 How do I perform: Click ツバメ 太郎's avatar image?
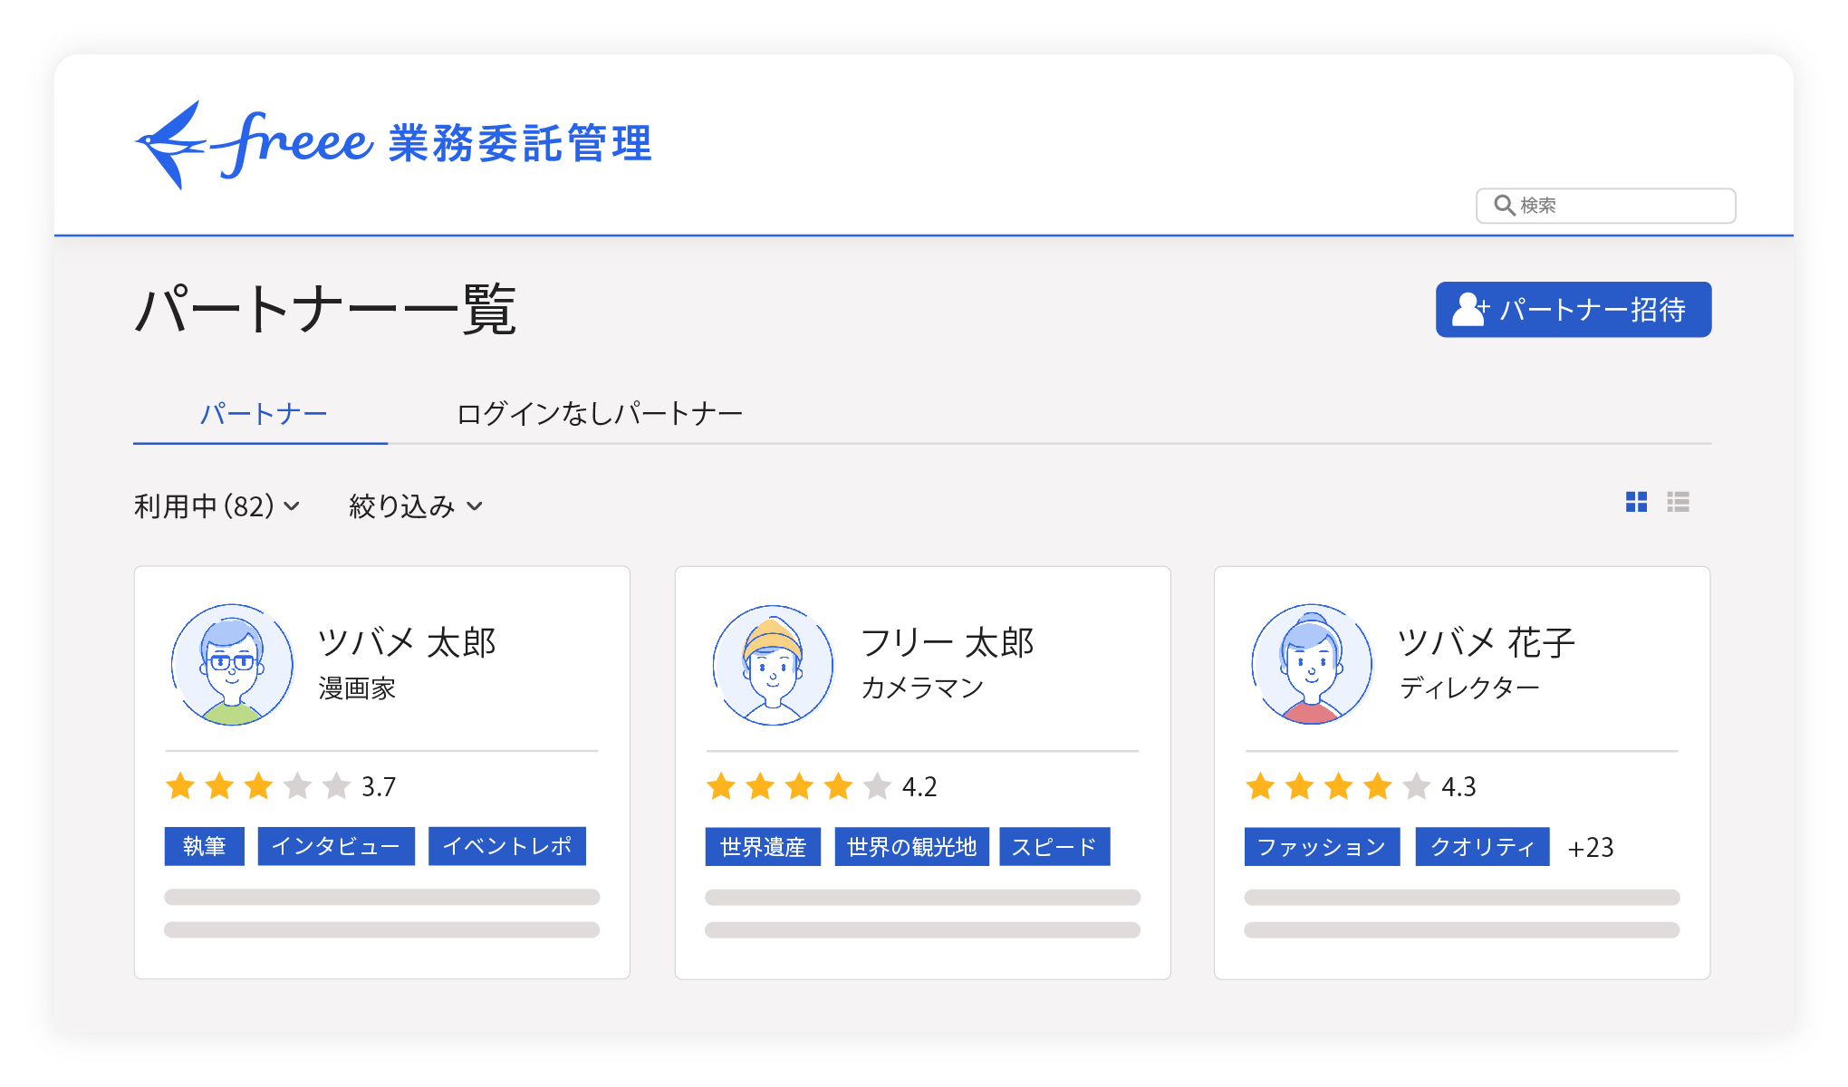pyautogui.click(x=232, y=664)
